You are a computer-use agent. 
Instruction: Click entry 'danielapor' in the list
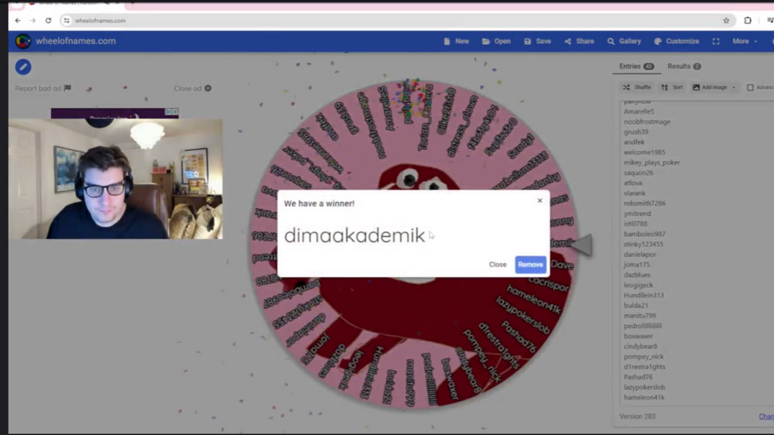[640, 255]
